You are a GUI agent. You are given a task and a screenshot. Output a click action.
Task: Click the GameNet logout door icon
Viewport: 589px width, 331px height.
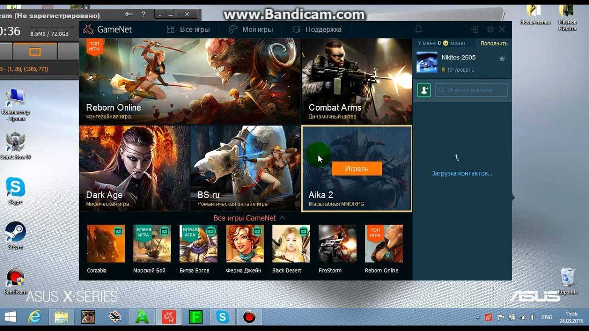point(475,29)
